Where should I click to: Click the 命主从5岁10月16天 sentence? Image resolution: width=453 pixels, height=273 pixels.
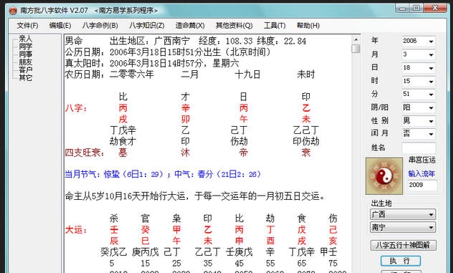point(196,196)
